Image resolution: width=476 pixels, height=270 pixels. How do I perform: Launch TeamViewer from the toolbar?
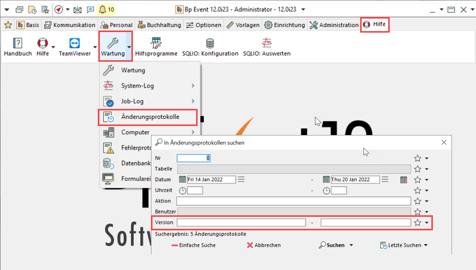[75, 47]
